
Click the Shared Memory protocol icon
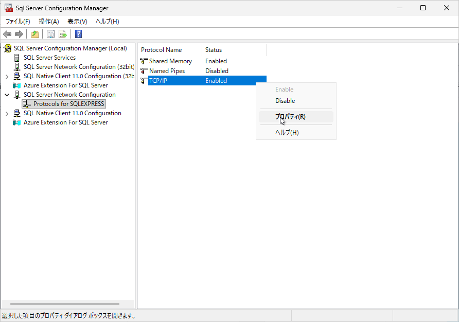coord(144,61)
